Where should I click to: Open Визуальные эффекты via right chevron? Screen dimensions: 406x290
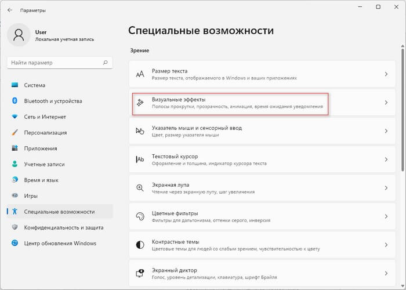pyautogui.click(x=386, y=103)
